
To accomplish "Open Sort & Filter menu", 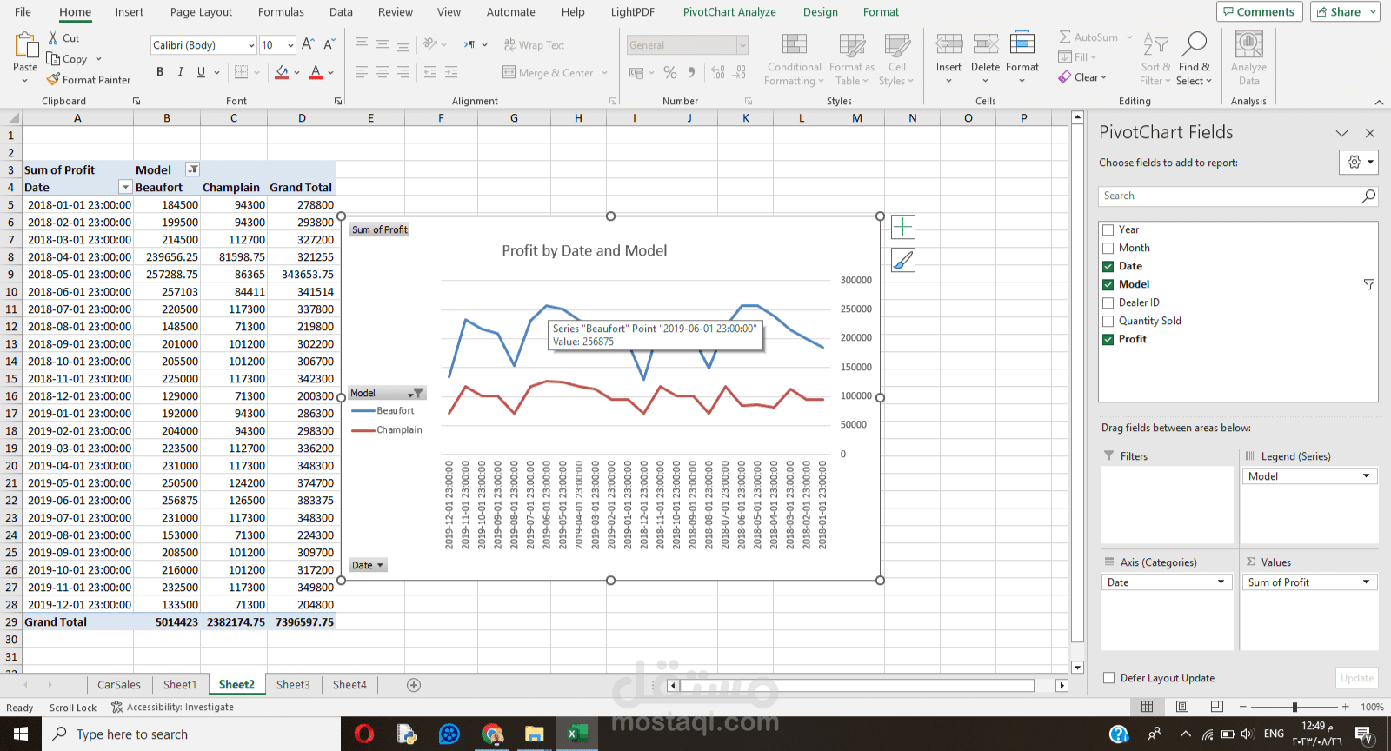I will 1155,60.
